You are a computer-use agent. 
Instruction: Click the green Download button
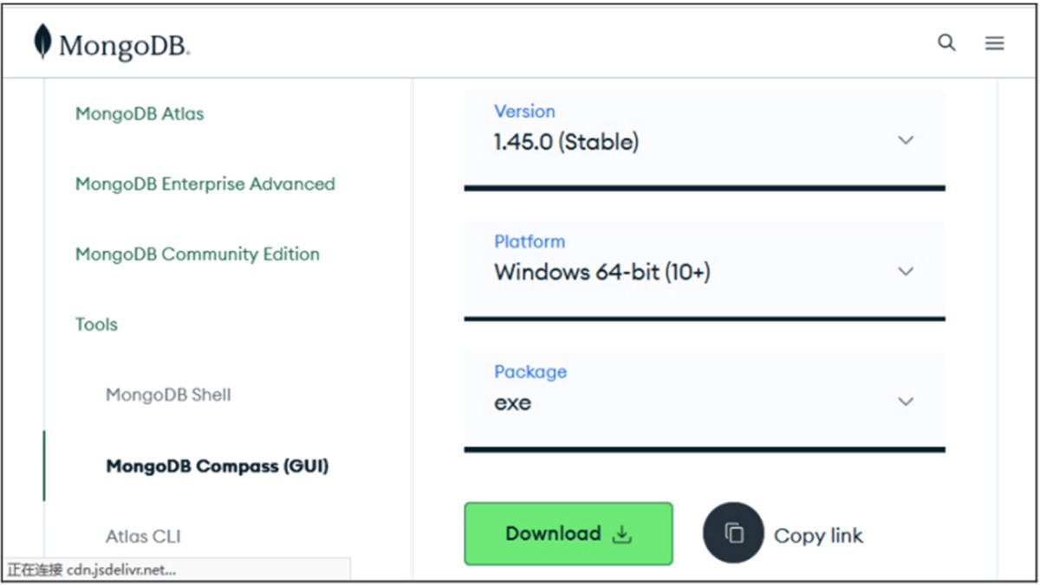coord(569,534)
